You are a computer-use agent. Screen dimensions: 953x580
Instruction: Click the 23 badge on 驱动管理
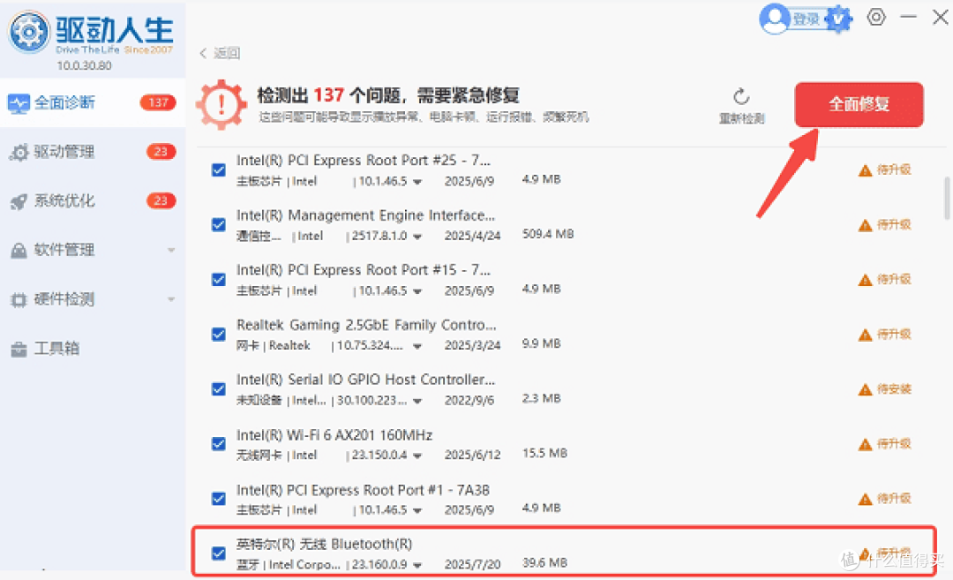click(161, 151)
